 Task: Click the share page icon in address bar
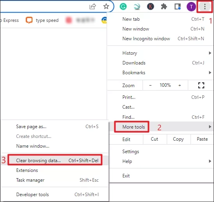pos(93,6)
